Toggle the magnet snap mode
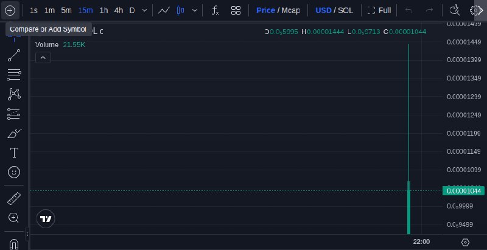The image size is (487, 250). [14, 244]
